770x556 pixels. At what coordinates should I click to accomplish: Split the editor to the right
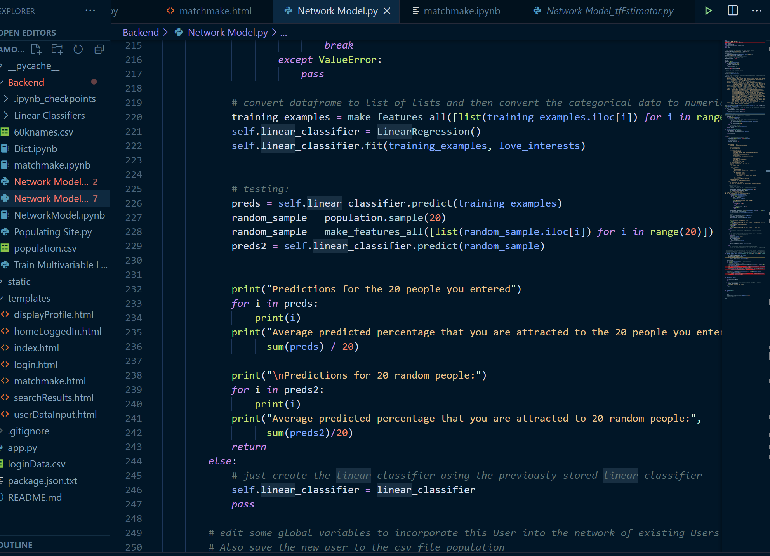[732, 11]
